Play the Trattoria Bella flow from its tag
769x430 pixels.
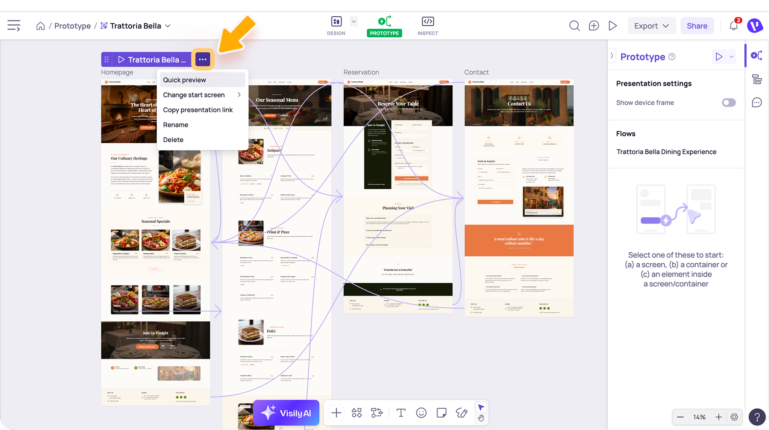coord(121,59)
